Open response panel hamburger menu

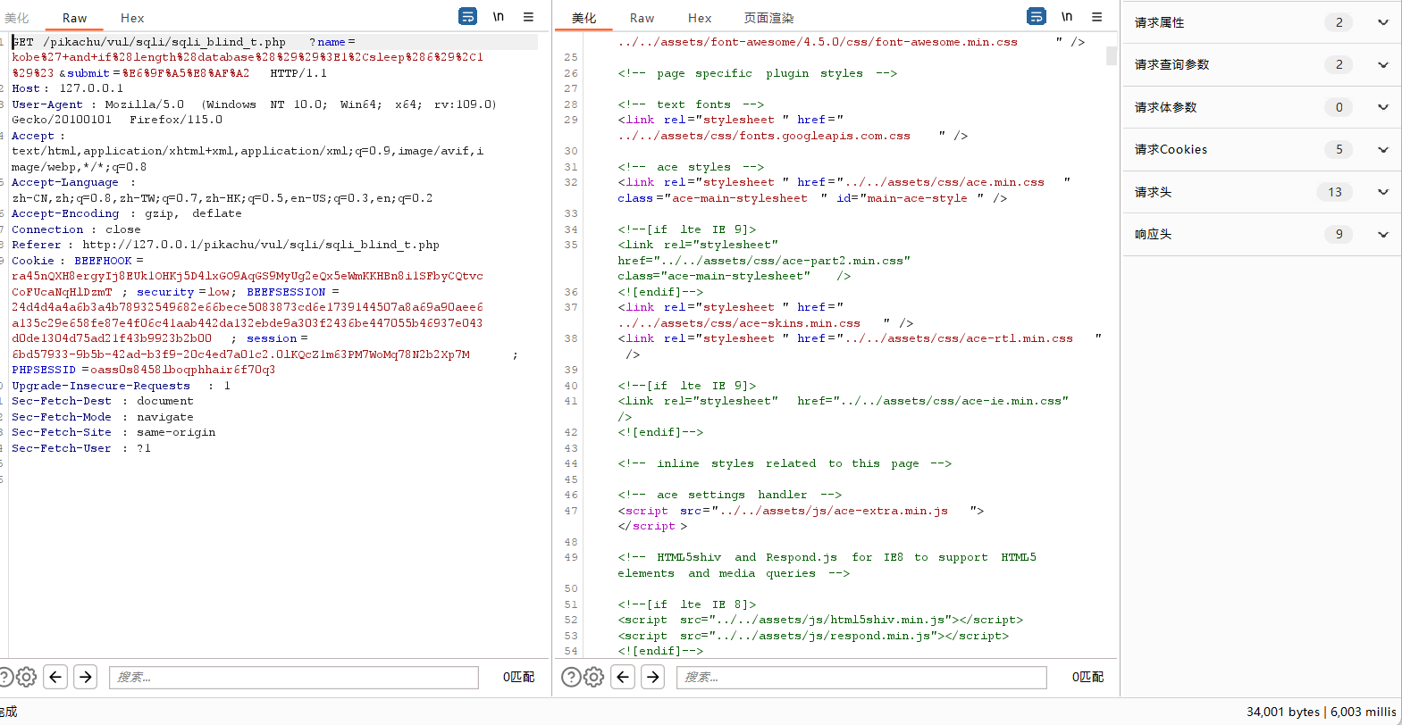tap(1096, 16)
